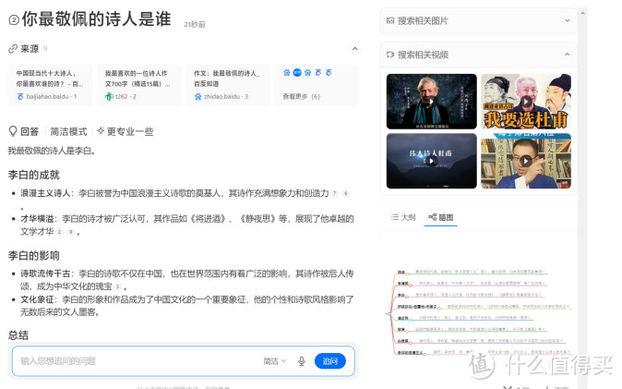Screen dimensions: 622x389
Task: Open the 简洁 mode dropdown
Action: point(274,361)
